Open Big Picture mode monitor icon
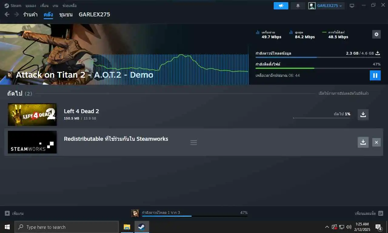This screenshot has height=233, width=388. click(x=352, y=6)
